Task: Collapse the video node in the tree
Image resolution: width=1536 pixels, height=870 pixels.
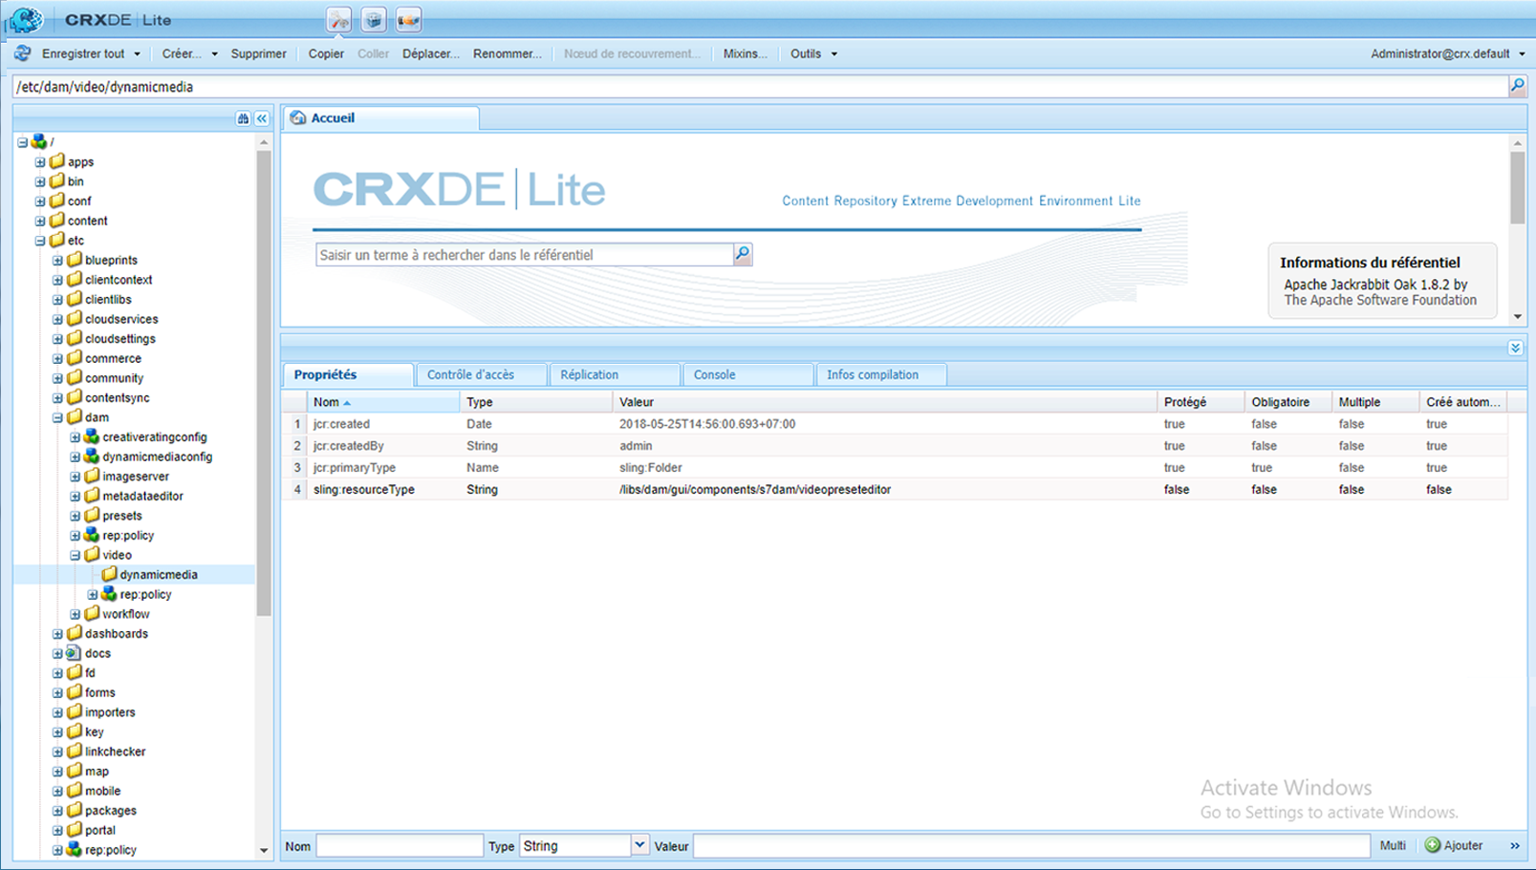Action: [76, 555]
